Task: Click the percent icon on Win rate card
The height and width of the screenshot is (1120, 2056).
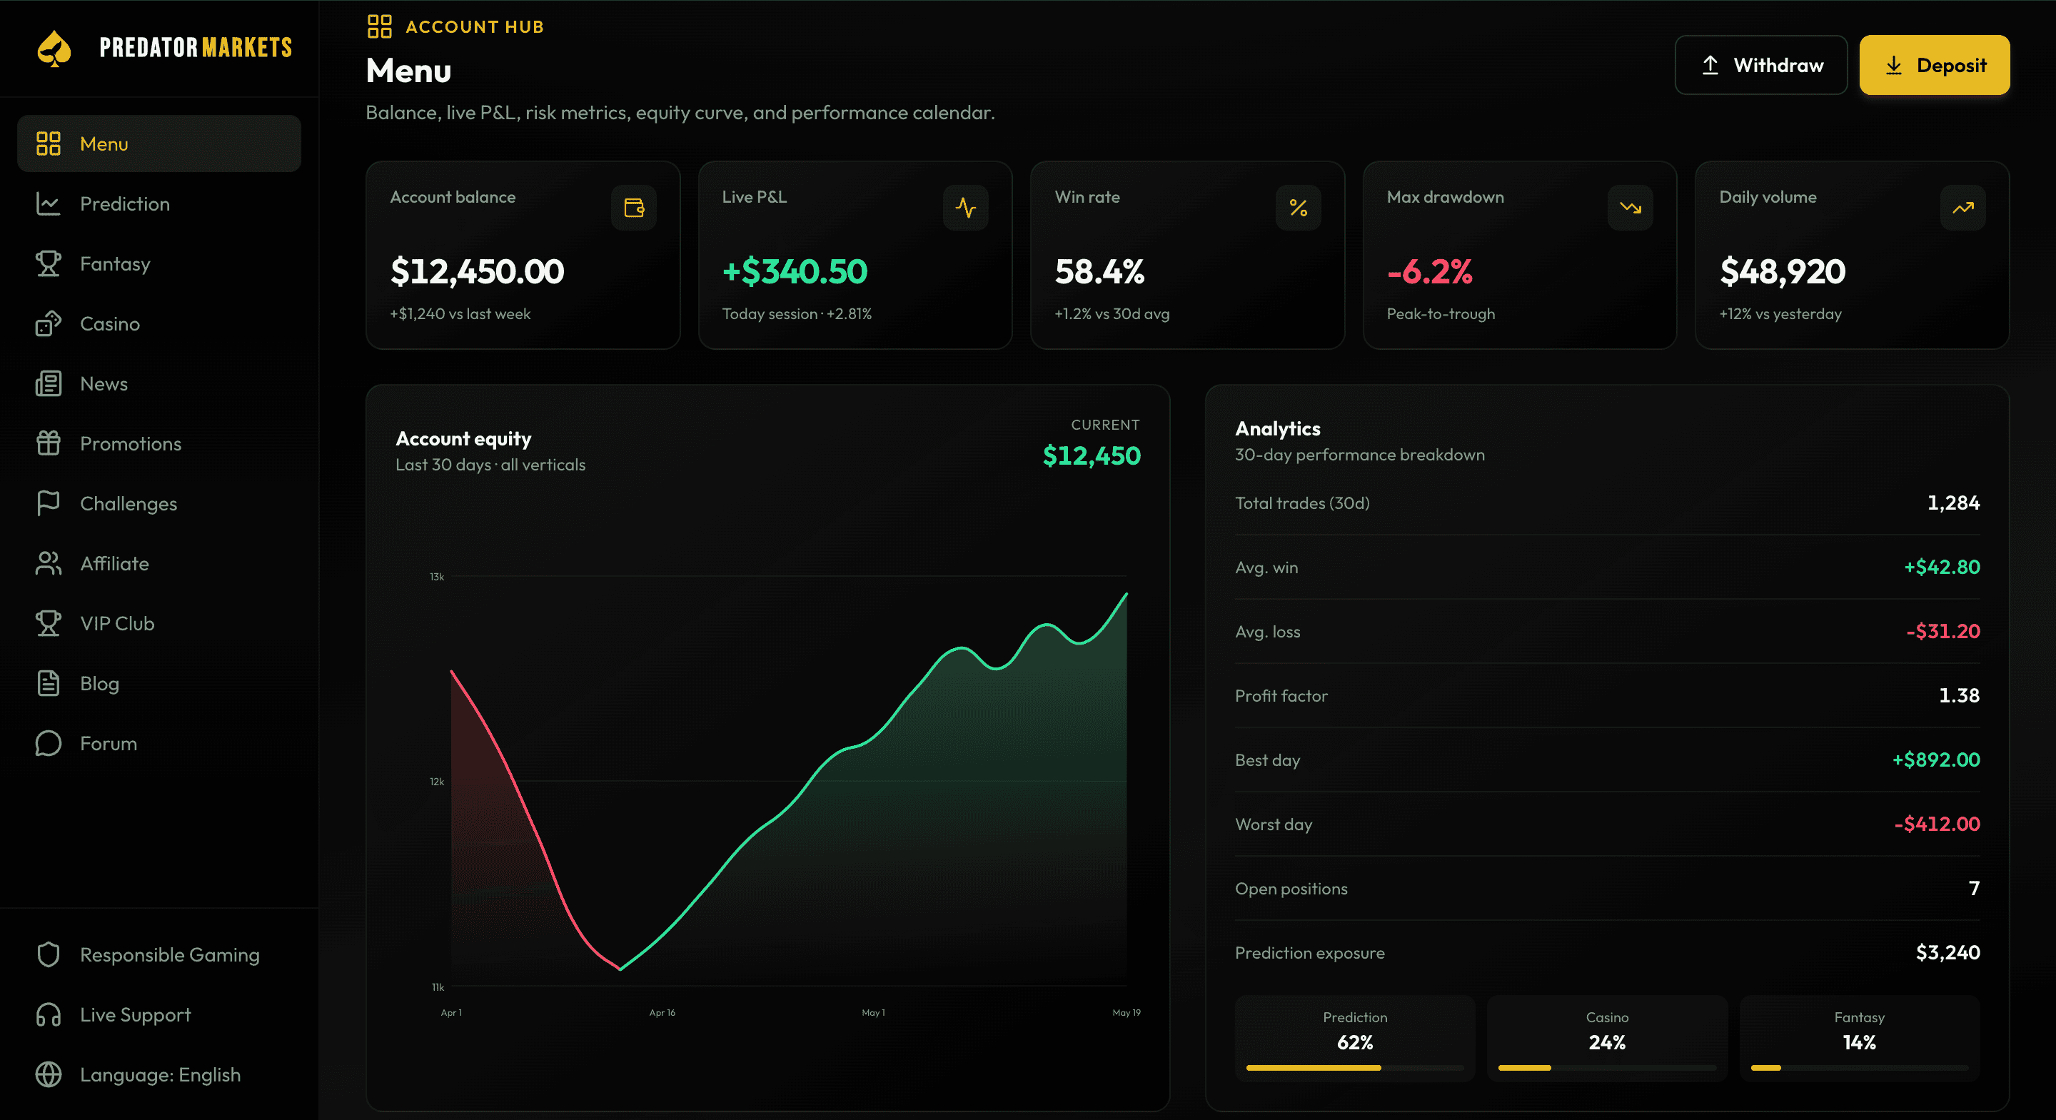Action: pos(1298,208)
